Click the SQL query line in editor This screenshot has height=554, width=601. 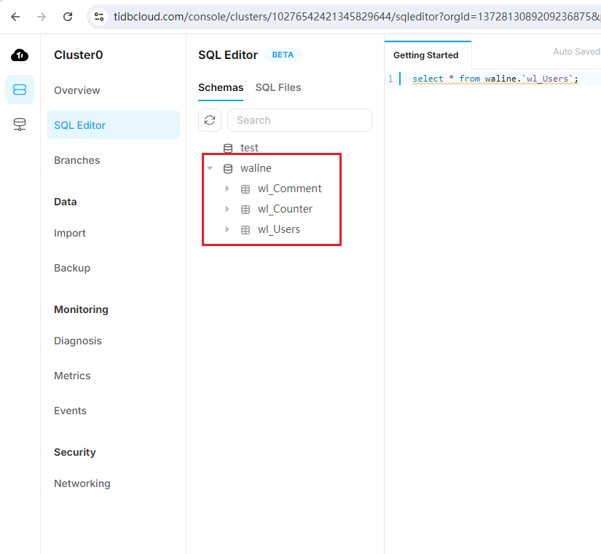495,79
